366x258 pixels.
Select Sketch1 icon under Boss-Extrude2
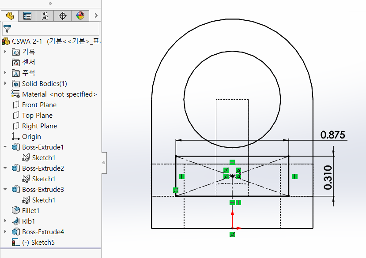pos(26,179)
